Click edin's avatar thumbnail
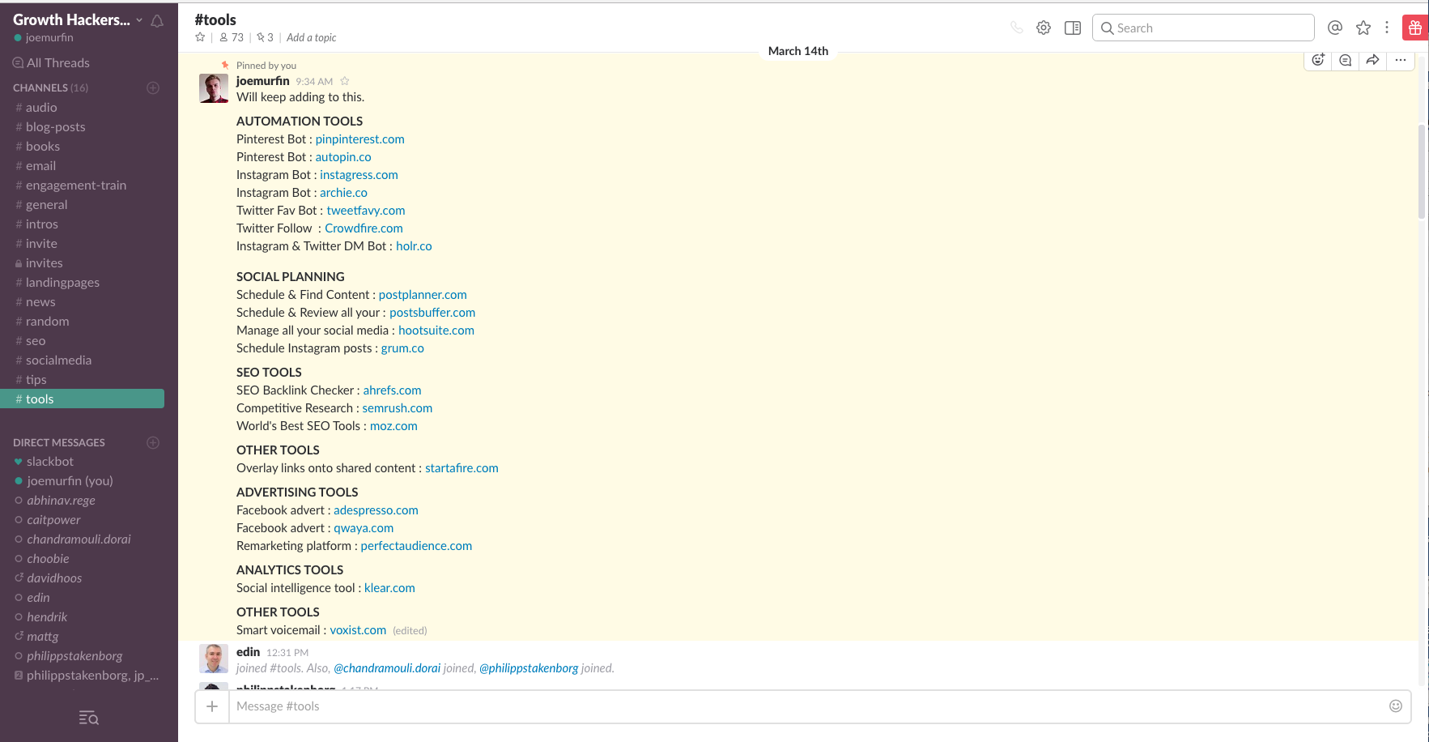The image size is (1429, 742). coord(214,659)
